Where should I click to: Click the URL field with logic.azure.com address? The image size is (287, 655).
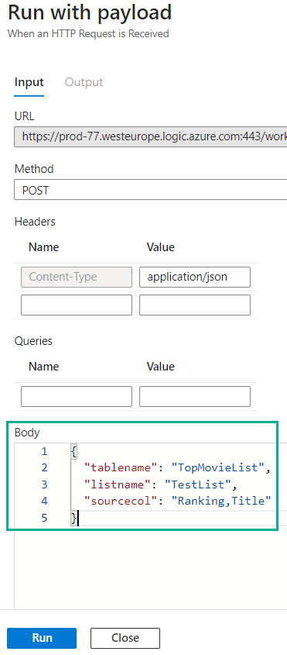[x=151, y=136]
